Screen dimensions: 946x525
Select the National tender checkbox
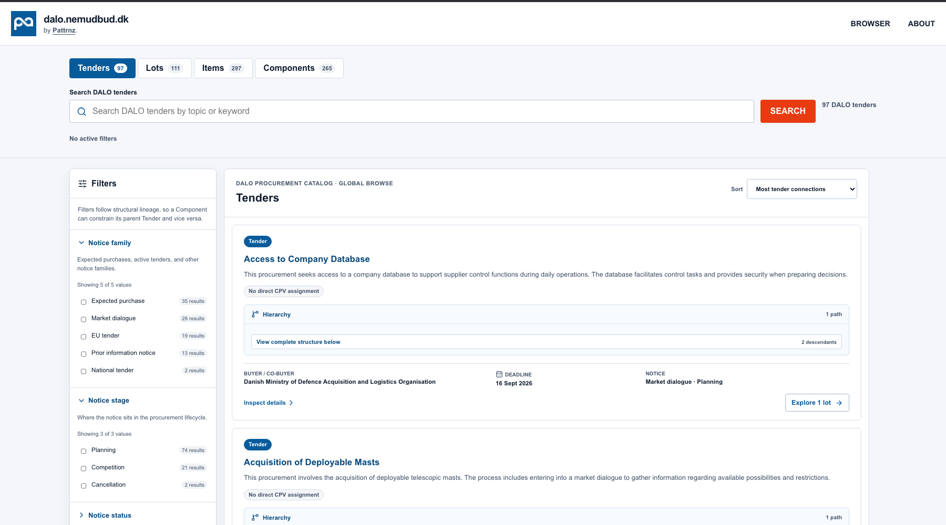84,371
